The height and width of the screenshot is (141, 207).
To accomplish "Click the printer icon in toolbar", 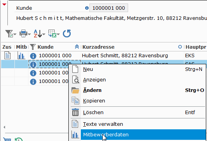I will point(23,33).
